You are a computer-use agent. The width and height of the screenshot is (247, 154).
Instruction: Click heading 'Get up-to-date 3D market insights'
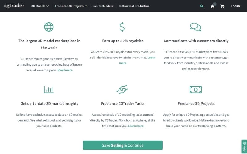49,104
